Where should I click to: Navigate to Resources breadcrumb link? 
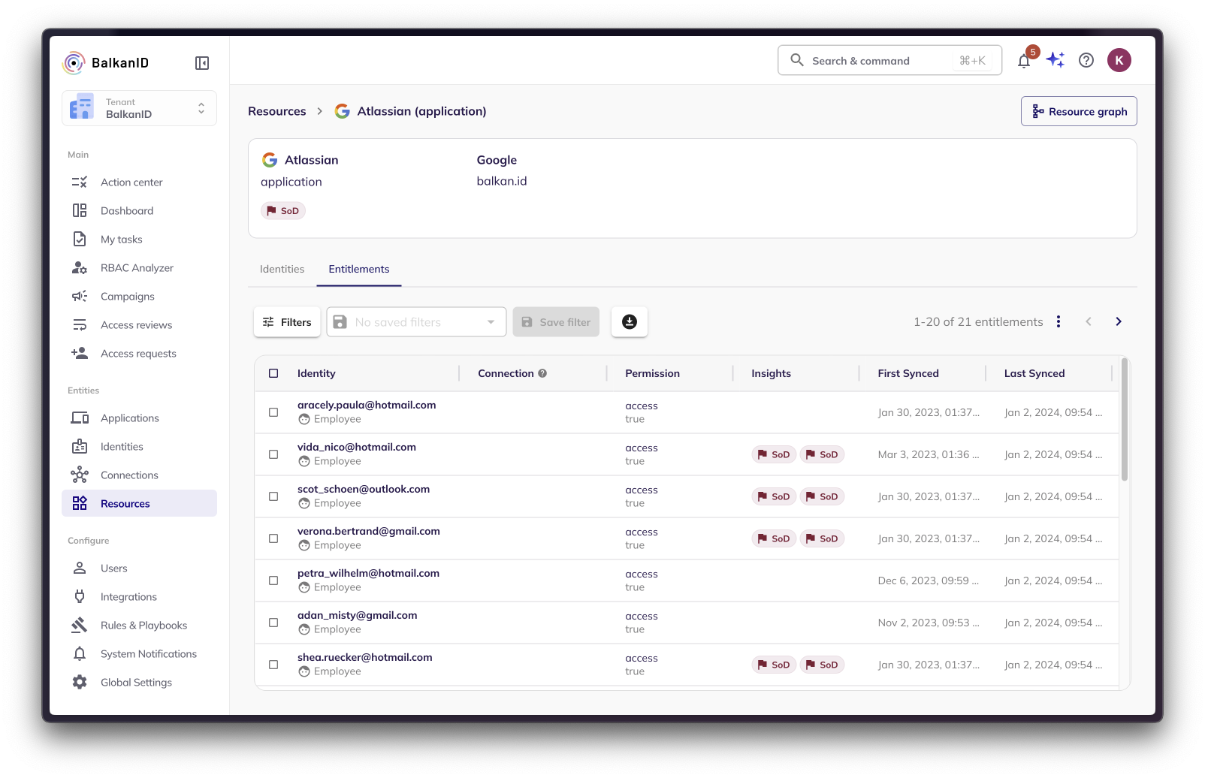tap(277, 111)
